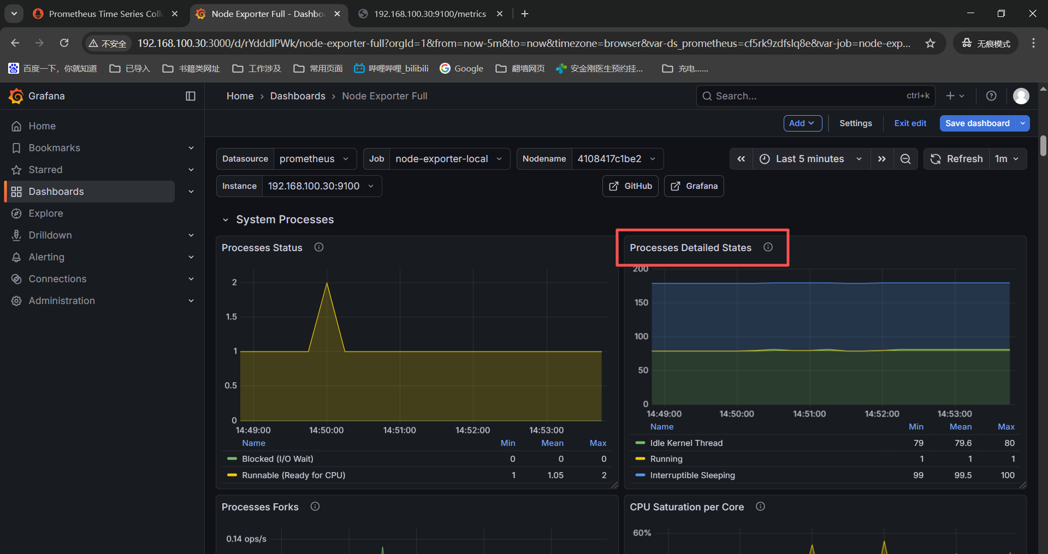Go back in browser history
Viewport: 1048px width, 554px height.
15,43
